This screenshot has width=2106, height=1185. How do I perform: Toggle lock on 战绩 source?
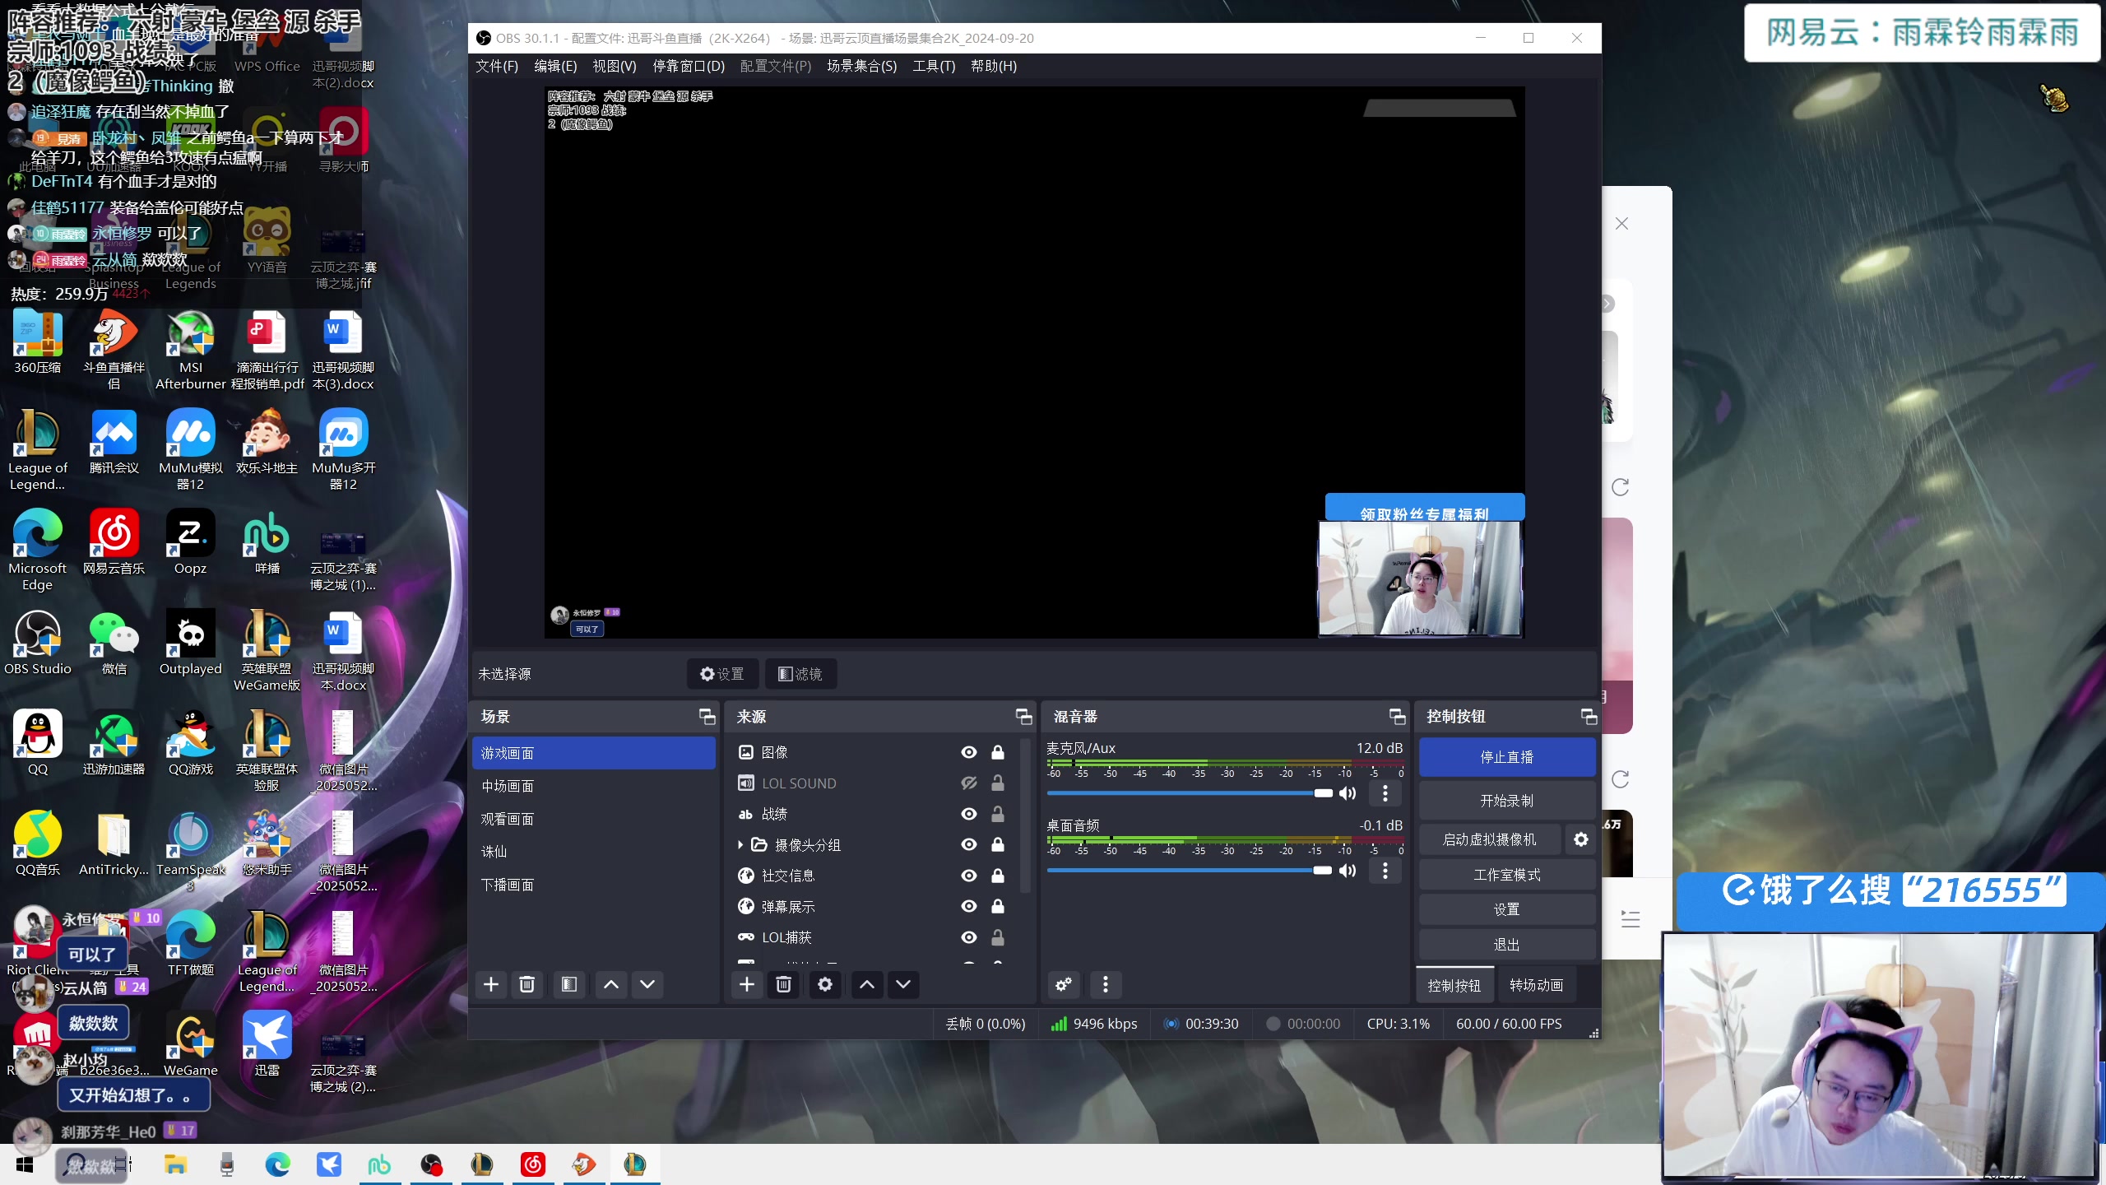point(998,814)
